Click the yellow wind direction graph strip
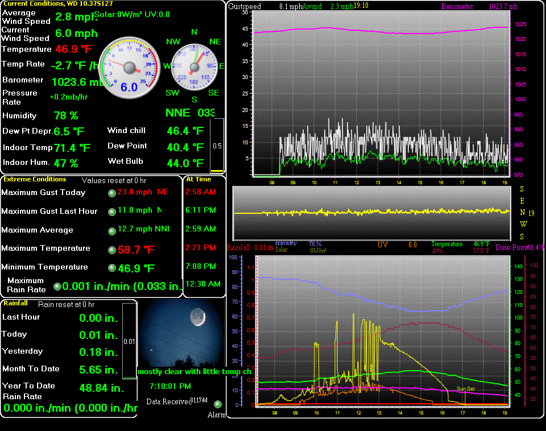 pos(373,212)
